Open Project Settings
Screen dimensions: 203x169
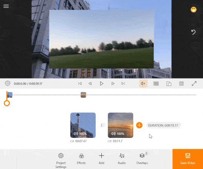(61, 160)
